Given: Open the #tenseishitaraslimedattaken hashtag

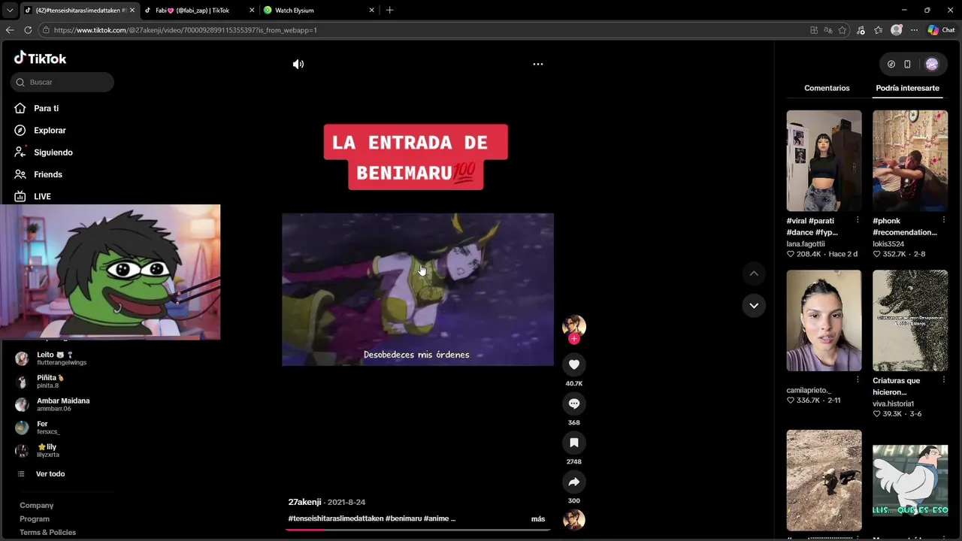Looking at the screenshot, I should 336,518.
